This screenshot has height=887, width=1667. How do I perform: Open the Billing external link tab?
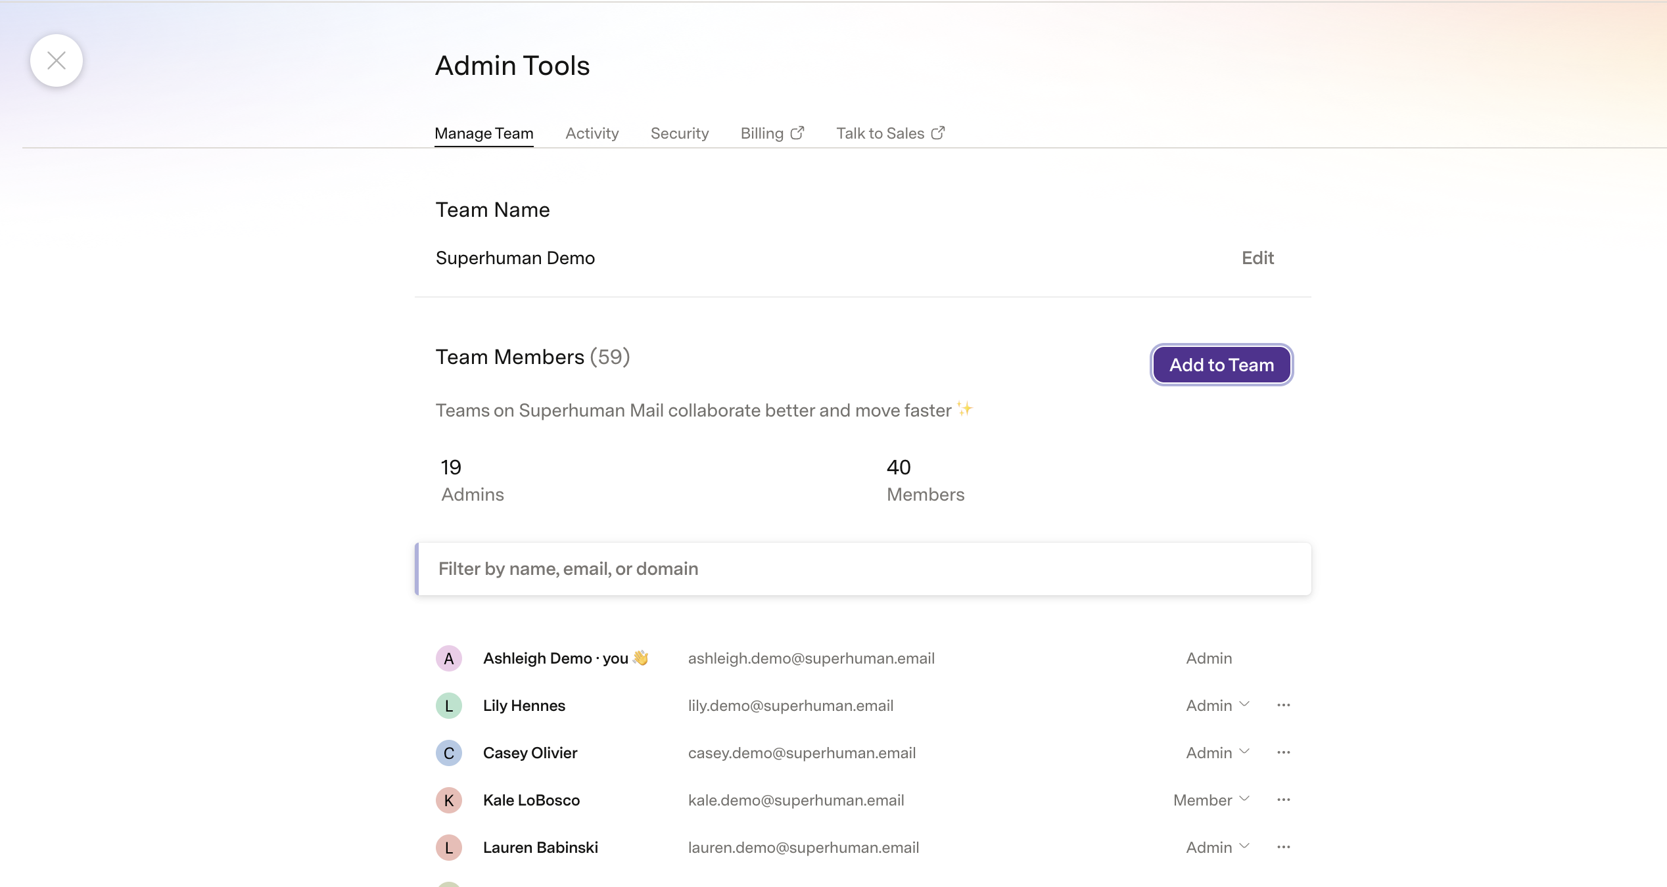[x=772, y=133]
